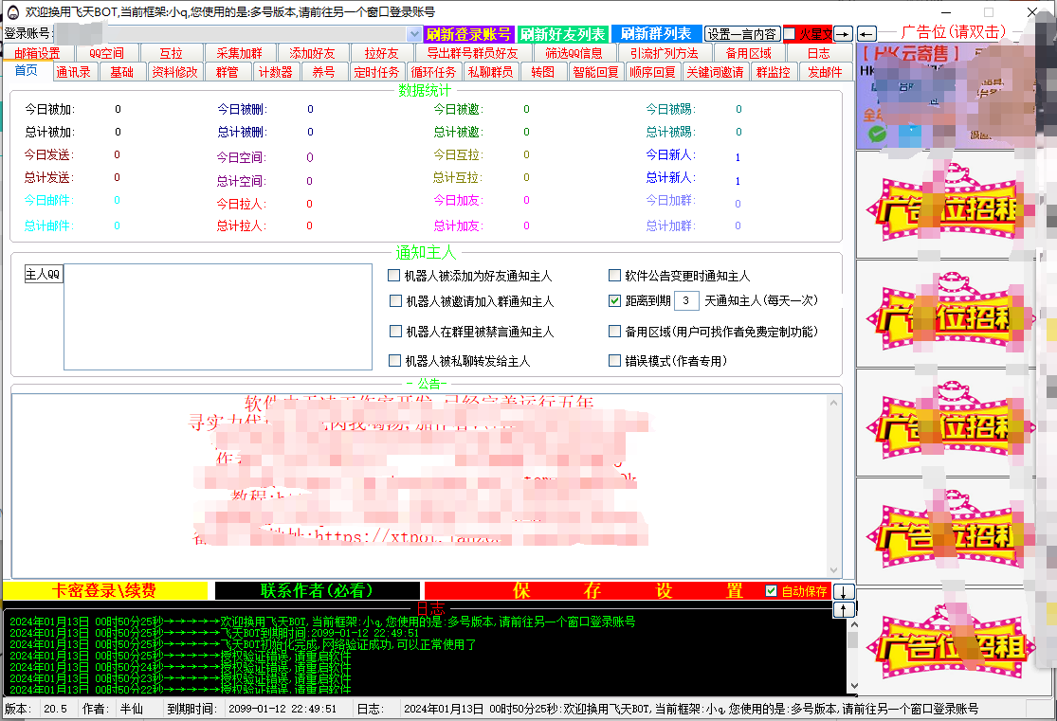
Task: Click the right arrow button near 火星文
Action: 844,34
